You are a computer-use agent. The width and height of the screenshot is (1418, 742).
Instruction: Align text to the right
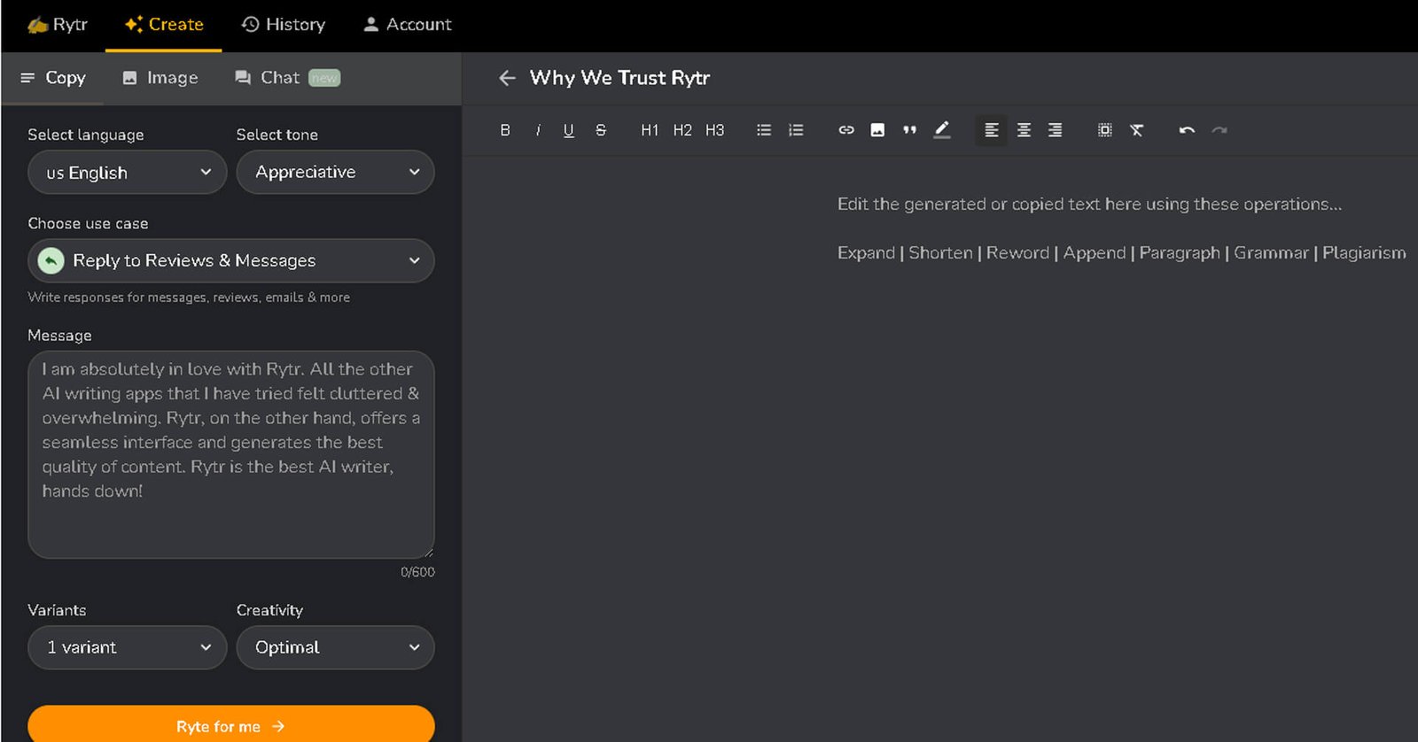click(1056, 130)
